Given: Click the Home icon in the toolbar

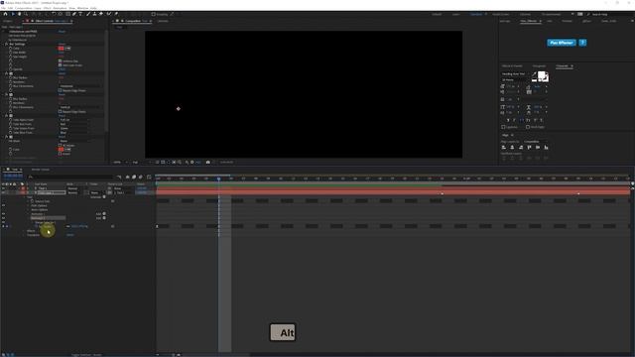Looking at the screenshot, I should (x=5, y=14).
